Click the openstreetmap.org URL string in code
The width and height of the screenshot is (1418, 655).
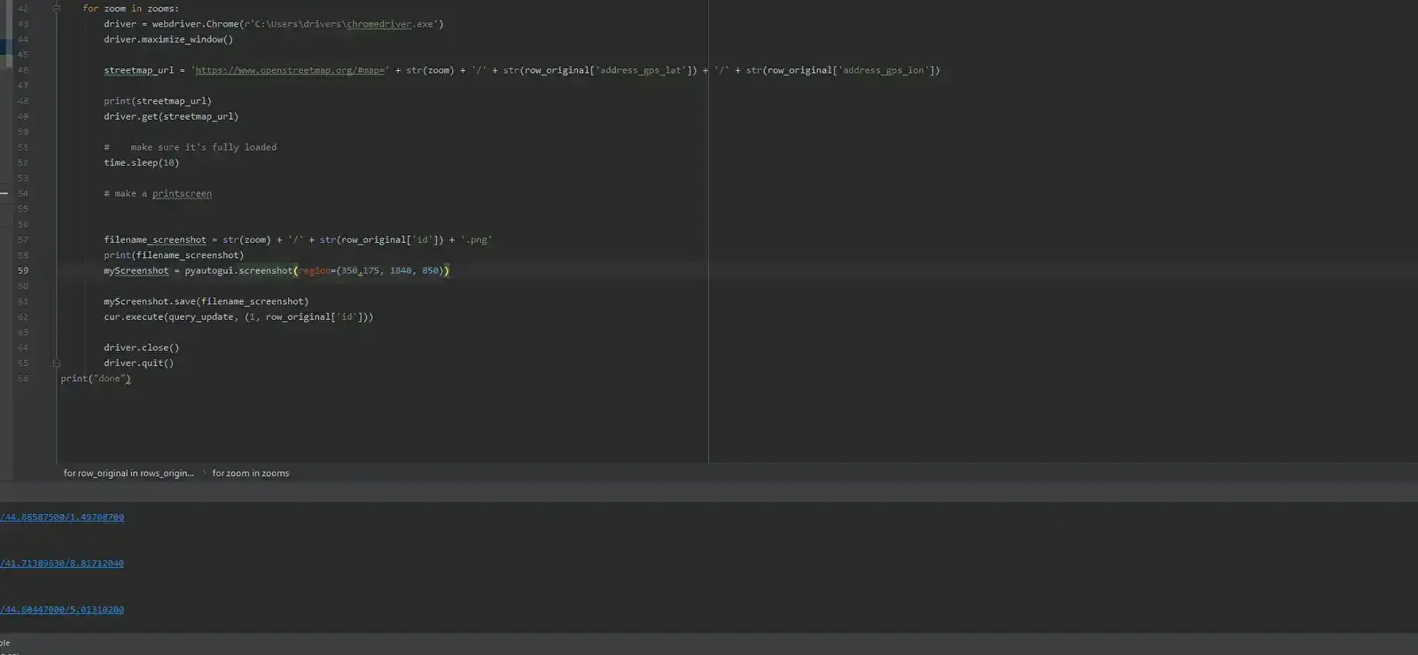(290, 71)
